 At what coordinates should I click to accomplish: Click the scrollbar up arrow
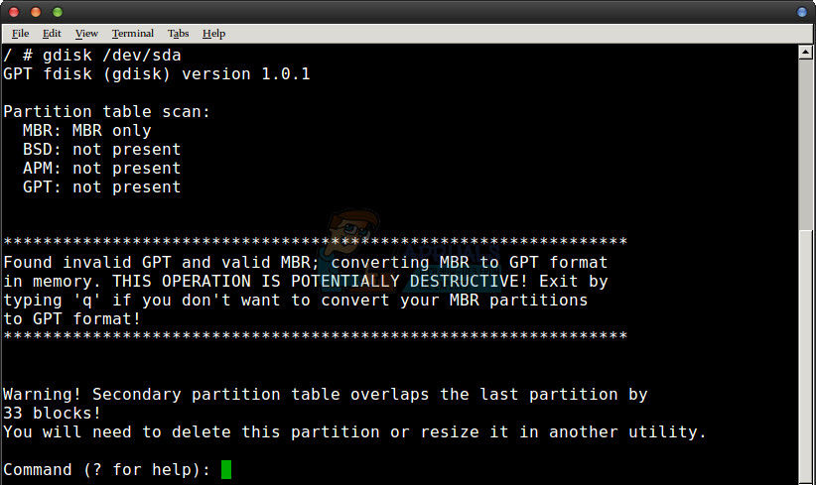point(806,52)
